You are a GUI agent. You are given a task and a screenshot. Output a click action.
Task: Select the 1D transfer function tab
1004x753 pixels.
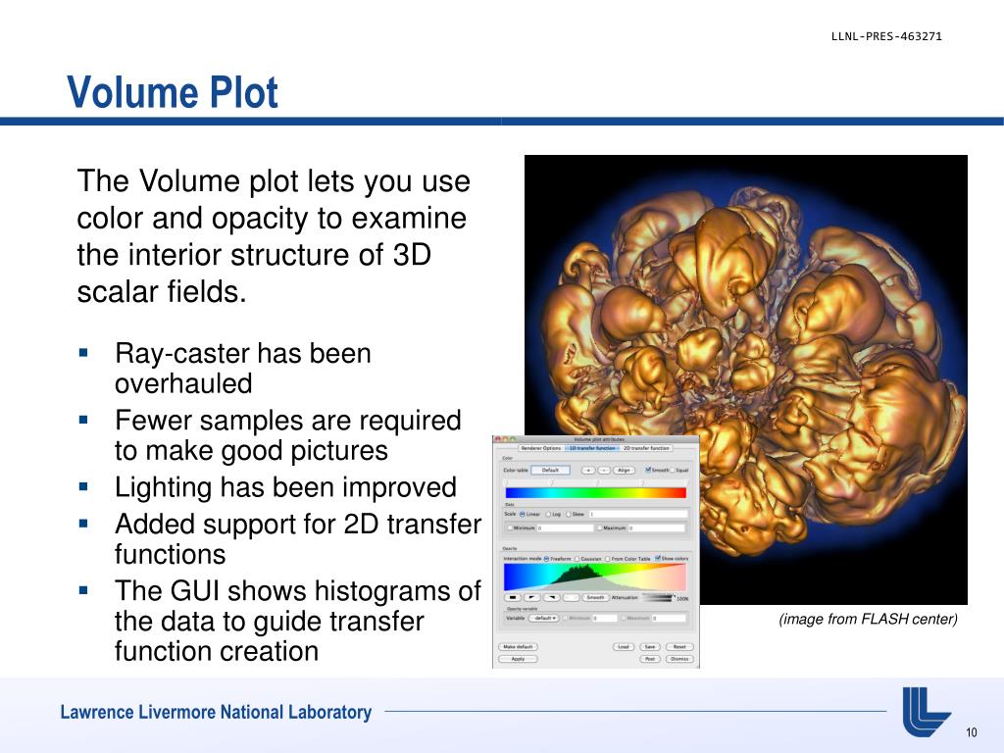pyautogui.click(x=592, y=448)
